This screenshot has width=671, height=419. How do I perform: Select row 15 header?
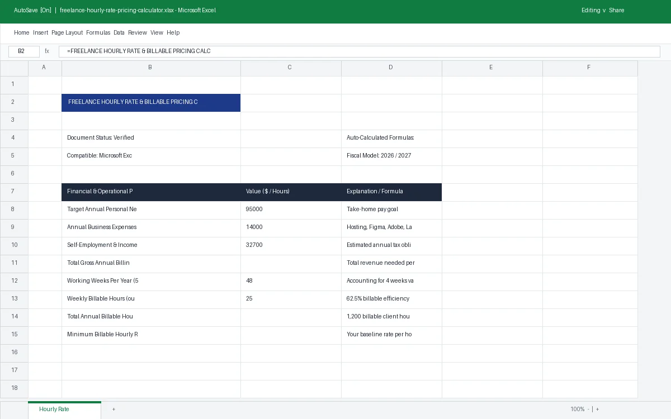coord(14,335)
